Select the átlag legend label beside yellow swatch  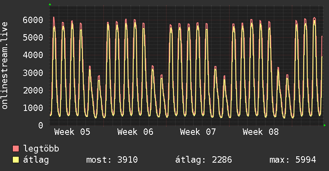[36, 160]
